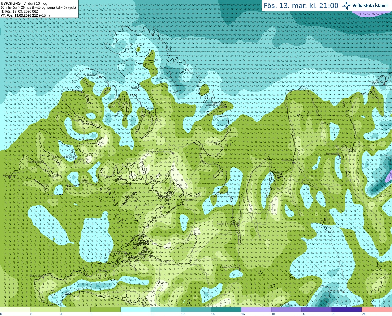Select the 14–16 m/s legend color
The height and width of the screenshot is (316, 392).
[226, 310]
